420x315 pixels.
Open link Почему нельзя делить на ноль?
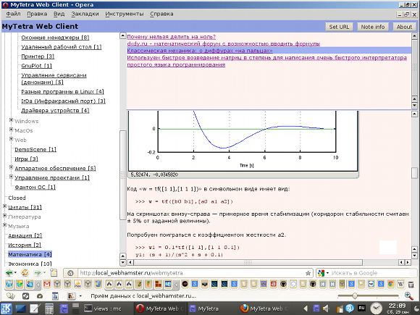click(x=171, y=37)
